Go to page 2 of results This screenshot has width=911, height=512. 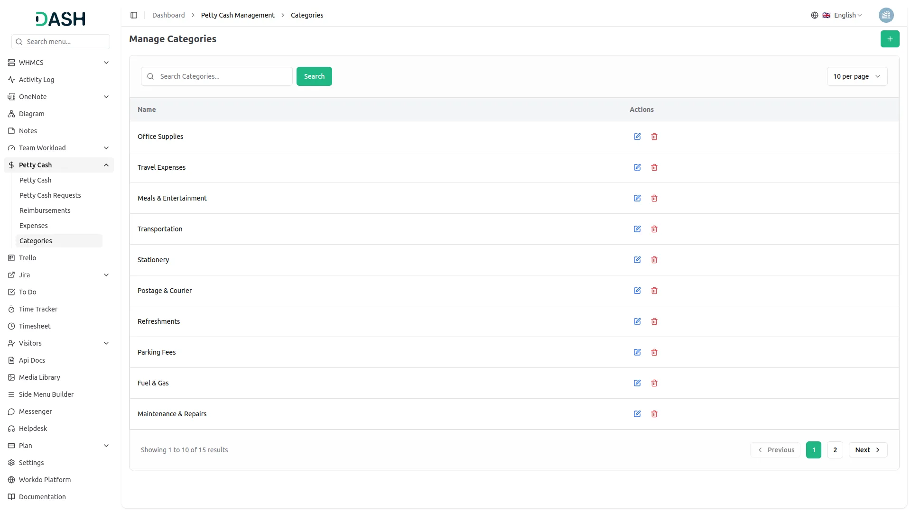pos(835,450)
